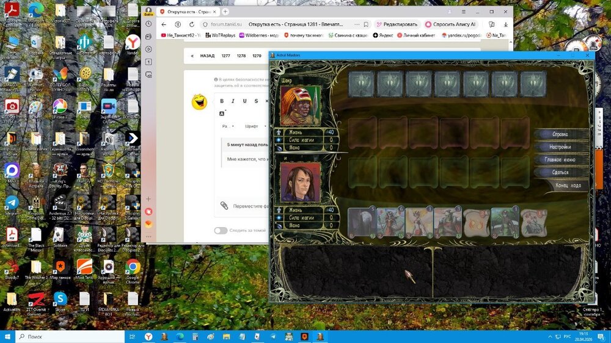This screenshot has height=343, width=611.
Task: Click the address bar forum.tanki.su
Action: point(226,24)
